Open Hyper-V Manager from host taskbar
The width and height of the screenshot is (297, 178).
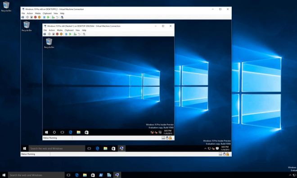click(109, 175)
